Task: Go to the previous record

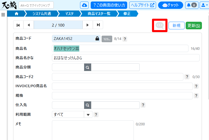Action: 29,25
